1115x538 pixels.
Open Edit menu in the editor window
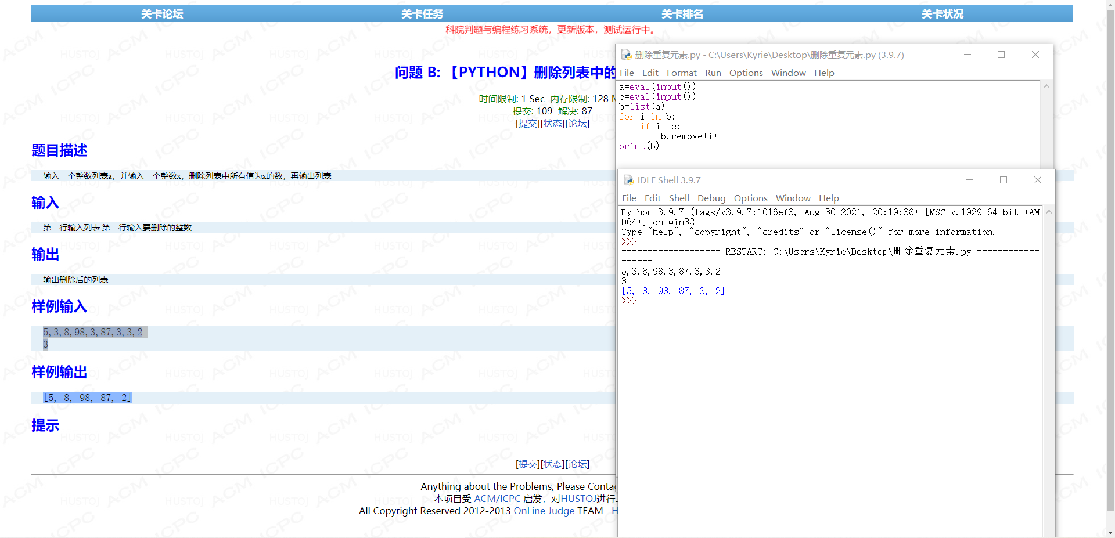point(650,73)
